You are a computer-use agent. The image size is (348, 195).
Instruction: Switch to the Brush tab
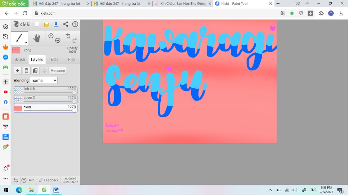tap(20, 60)
